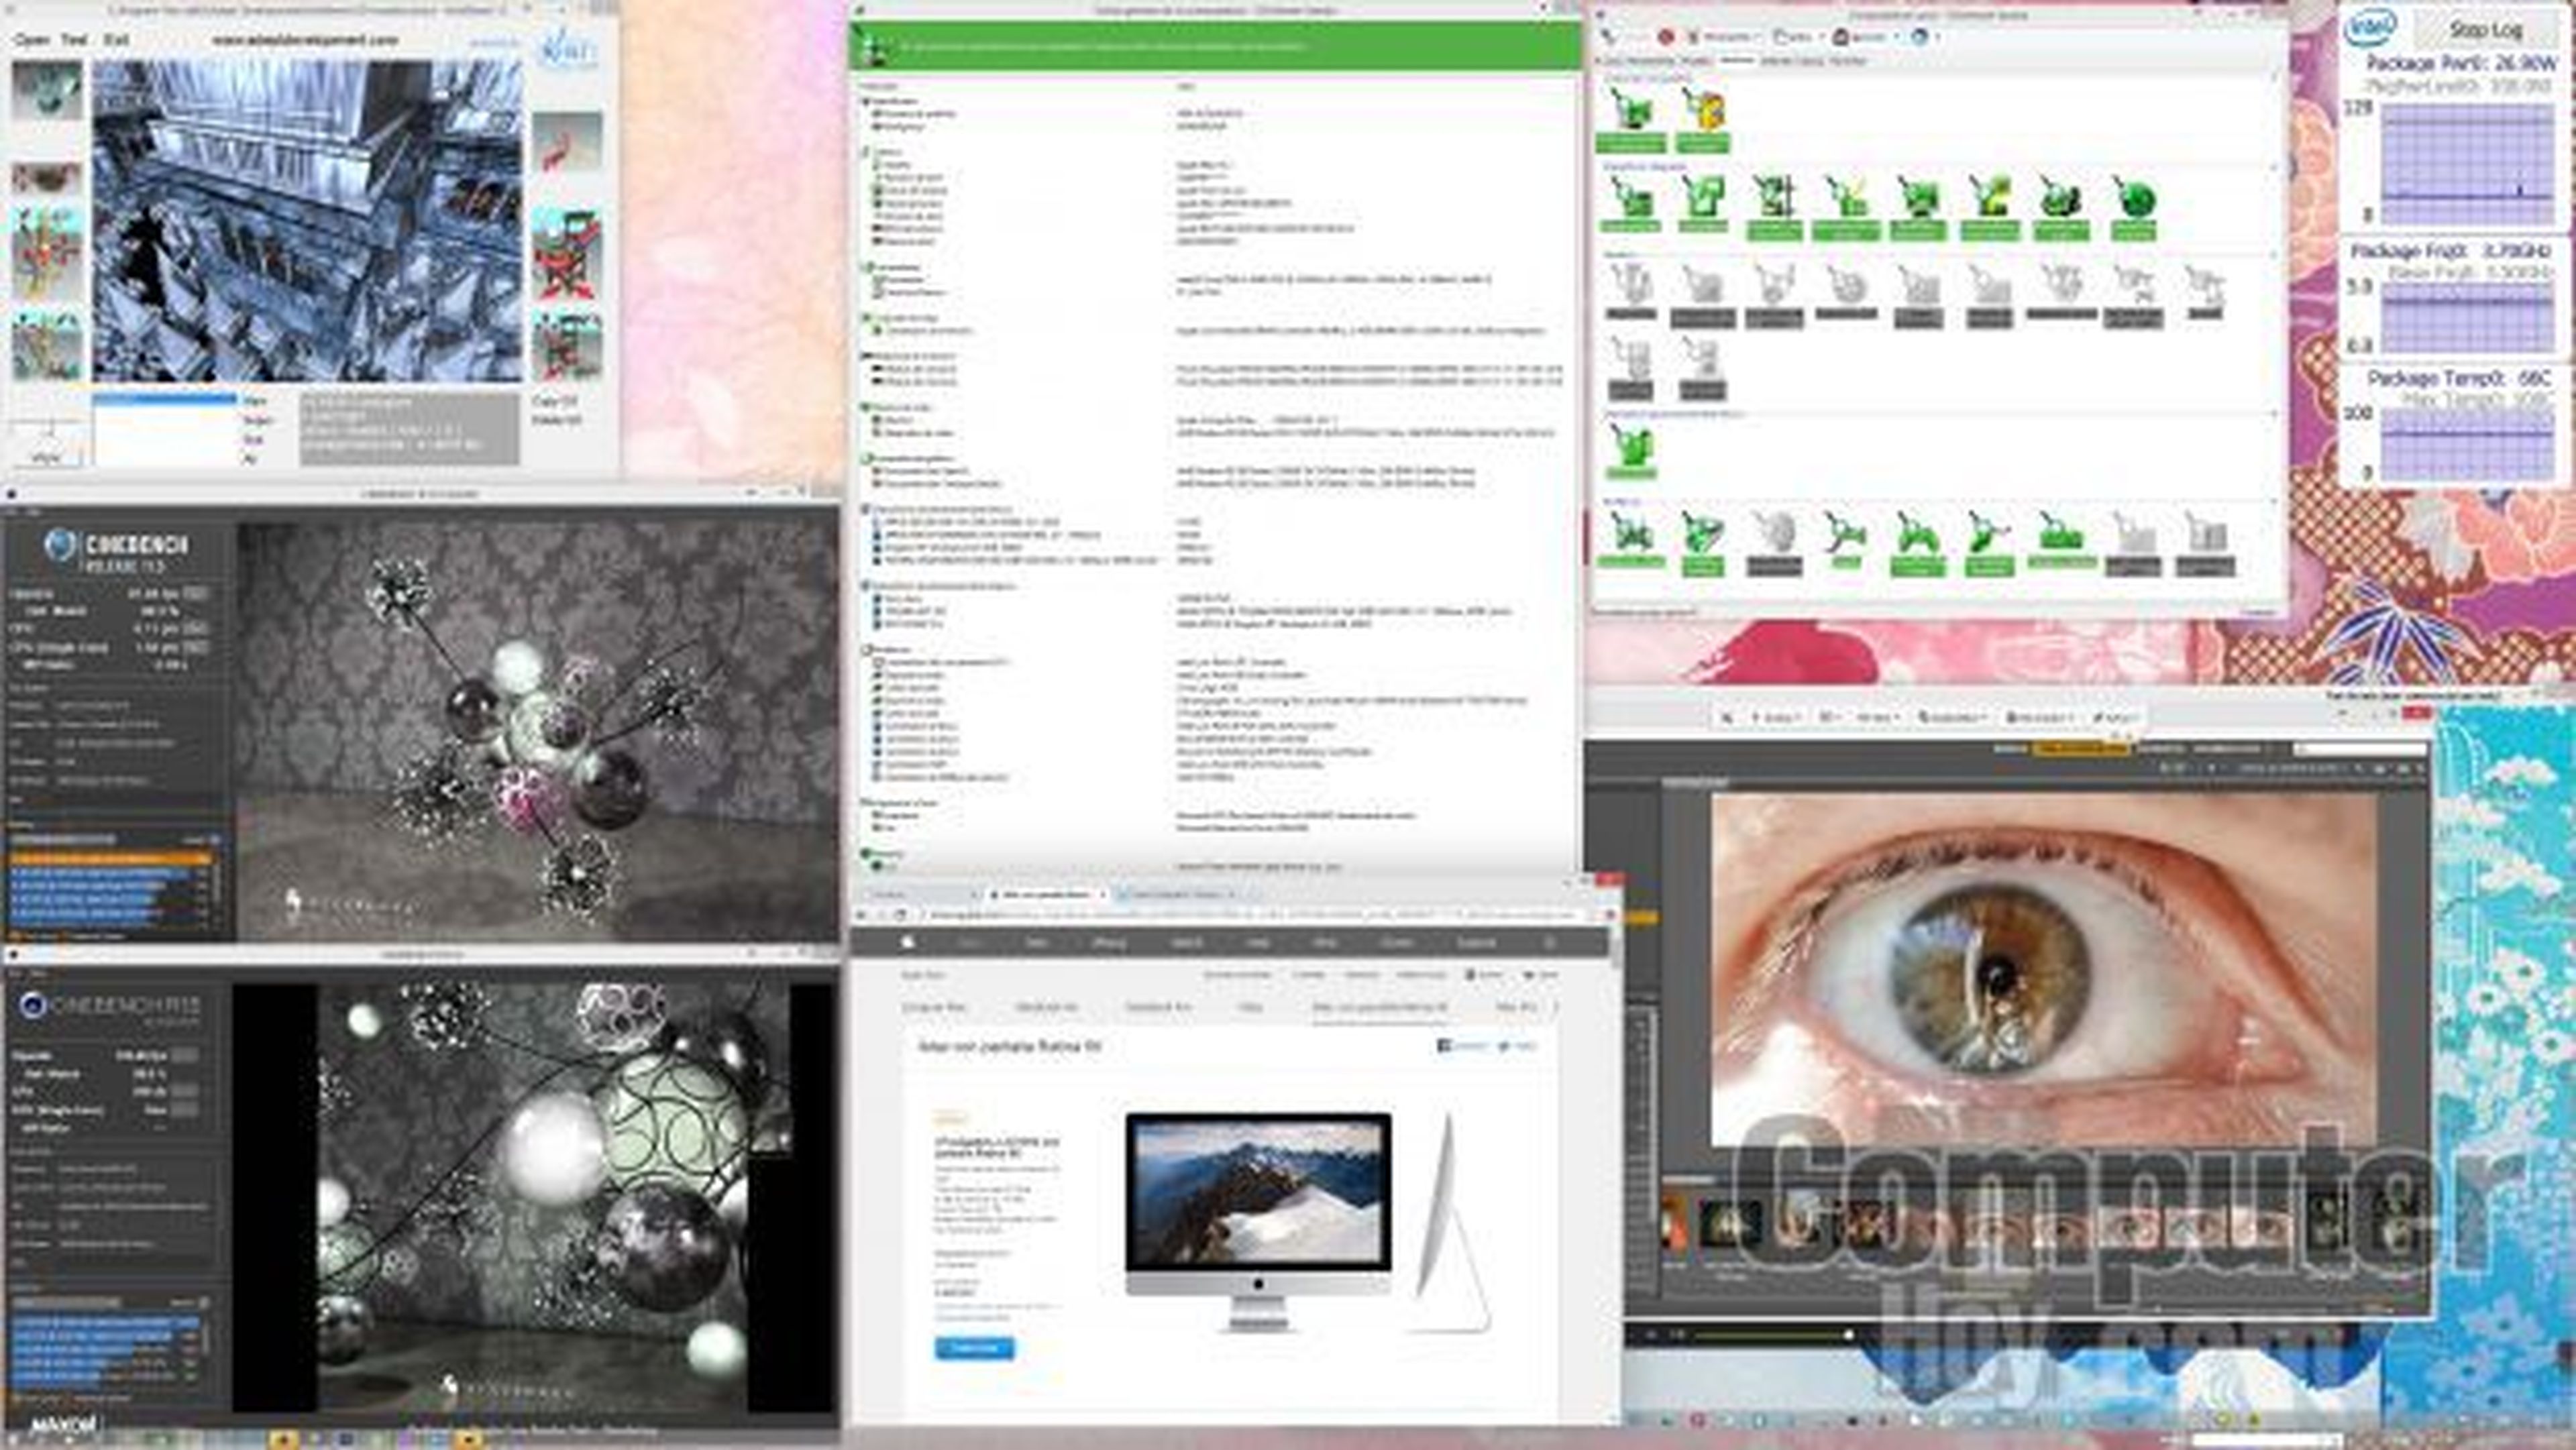Viewport: 2576px width, 1450px height.
Task: Run the CPU test in Cinebench R11.5
Action: (x=196, y=629)
